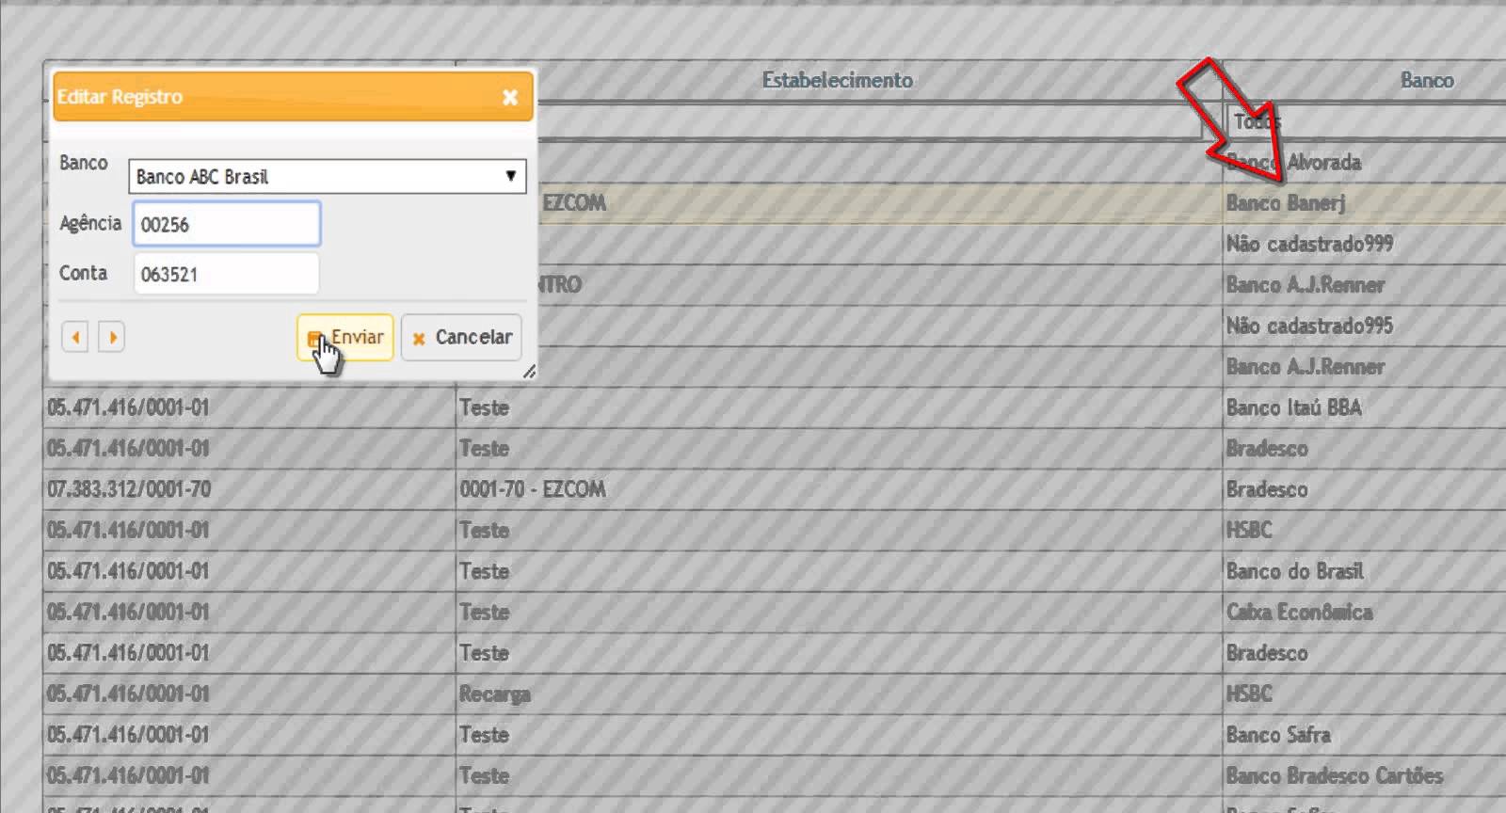Click the dialog resize grip
The width and height of the screenshot is (1506, 813).
(529, 372)
